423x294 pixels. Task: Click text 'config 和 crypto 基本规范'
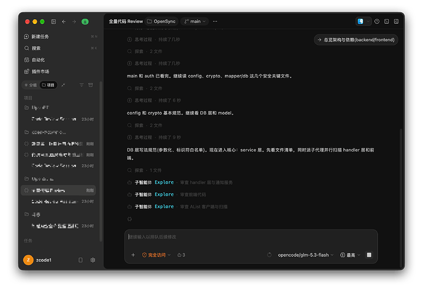[x=155, y=113]
